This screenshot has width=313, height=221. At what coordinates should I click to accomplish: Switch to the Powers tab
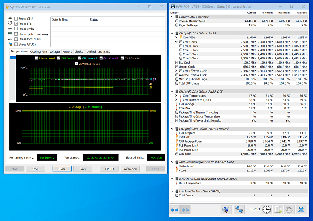pyautogui.click(x=67, y=51)
